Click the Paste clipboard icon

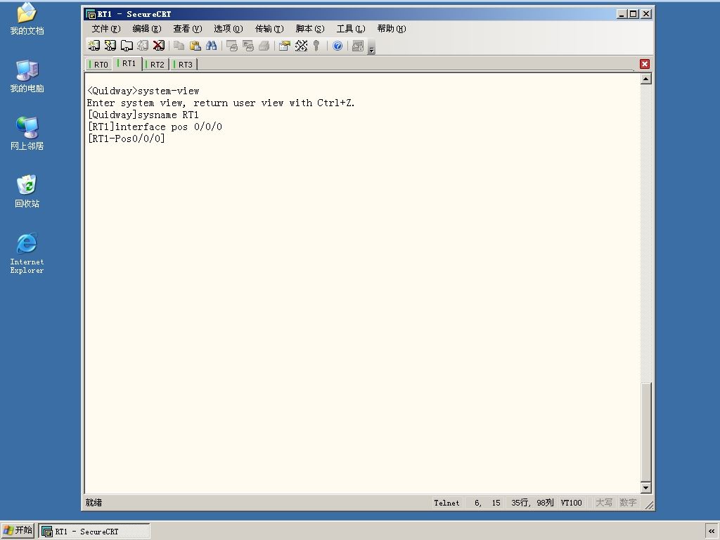click(195, 46)
